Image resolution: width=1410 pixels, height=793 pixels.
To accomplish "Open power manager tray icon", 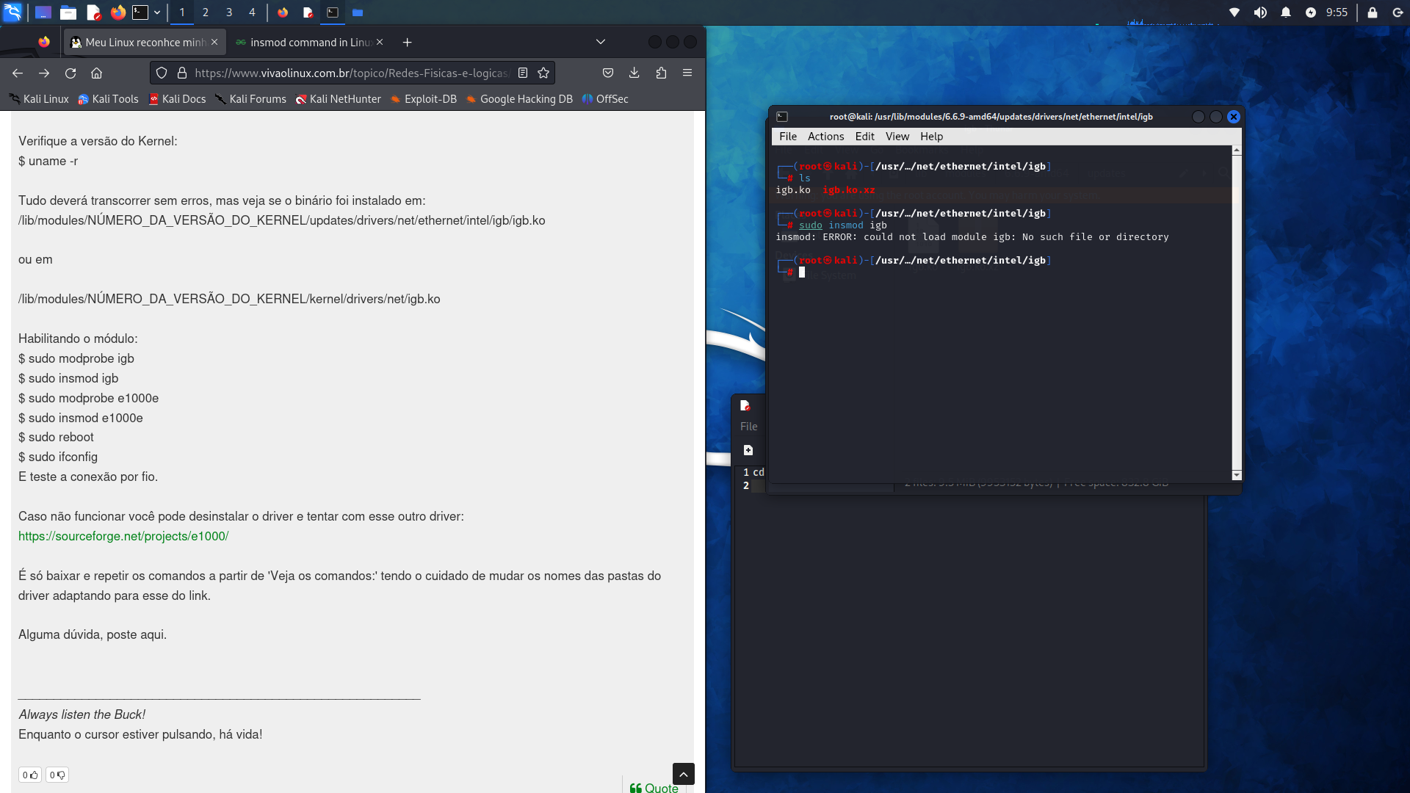I will [1311, 12].
